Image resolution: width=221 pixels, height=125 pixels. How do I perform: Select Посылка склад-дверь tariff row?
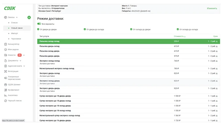coord(129,51)
